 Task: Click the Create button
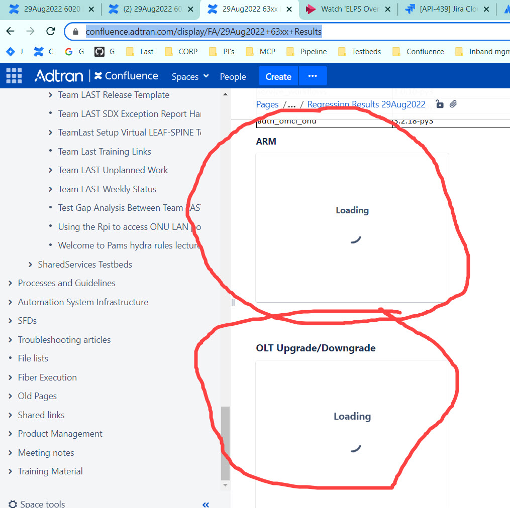tap(278, 76)
